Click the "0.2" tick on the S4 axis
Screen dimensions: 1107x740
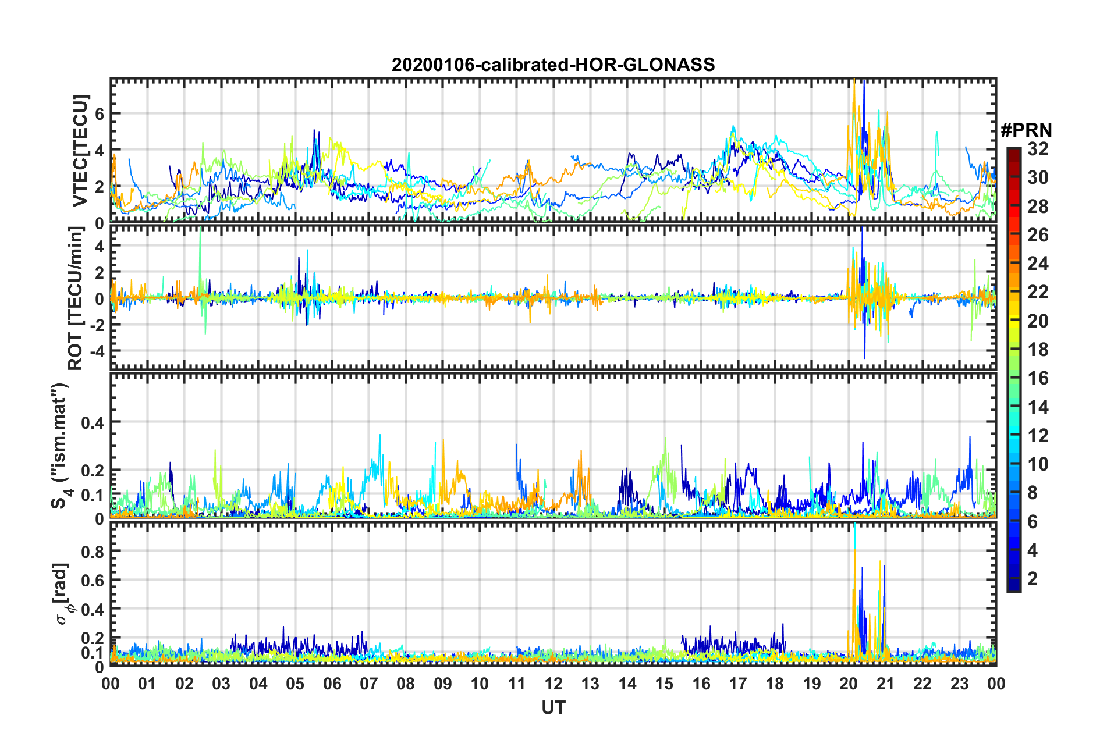tap(93, 471)
